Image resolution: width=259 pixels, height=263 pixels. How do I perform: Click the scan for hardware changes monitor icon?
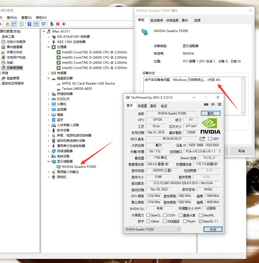(44, 24)
